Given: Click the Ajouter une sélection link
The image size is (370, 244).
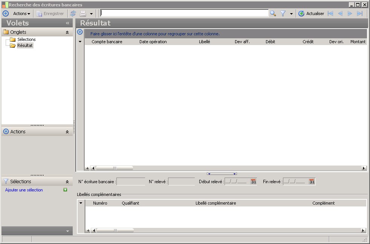Looking at the screenshot, I should (x=24, y=190).
